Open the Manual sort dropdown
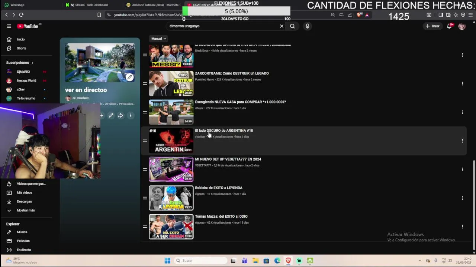Viewport: 476px width, 267px height. coord(159,39)
